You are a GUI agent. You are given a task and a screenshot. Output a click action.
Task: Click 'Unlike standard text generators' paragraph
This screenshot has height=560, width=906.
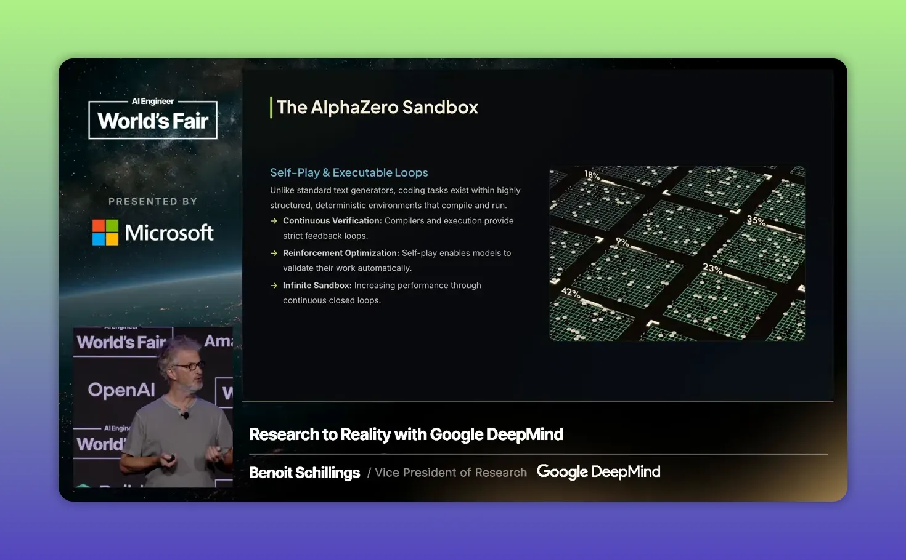pyautogui.click(x=395, y=198)
